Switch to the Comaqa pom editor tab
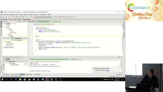Viewport: 163px width, 92px height. [32, 21]
